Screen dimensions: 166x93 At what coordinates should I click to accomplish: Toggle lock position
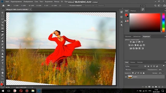tap(138, 73)
